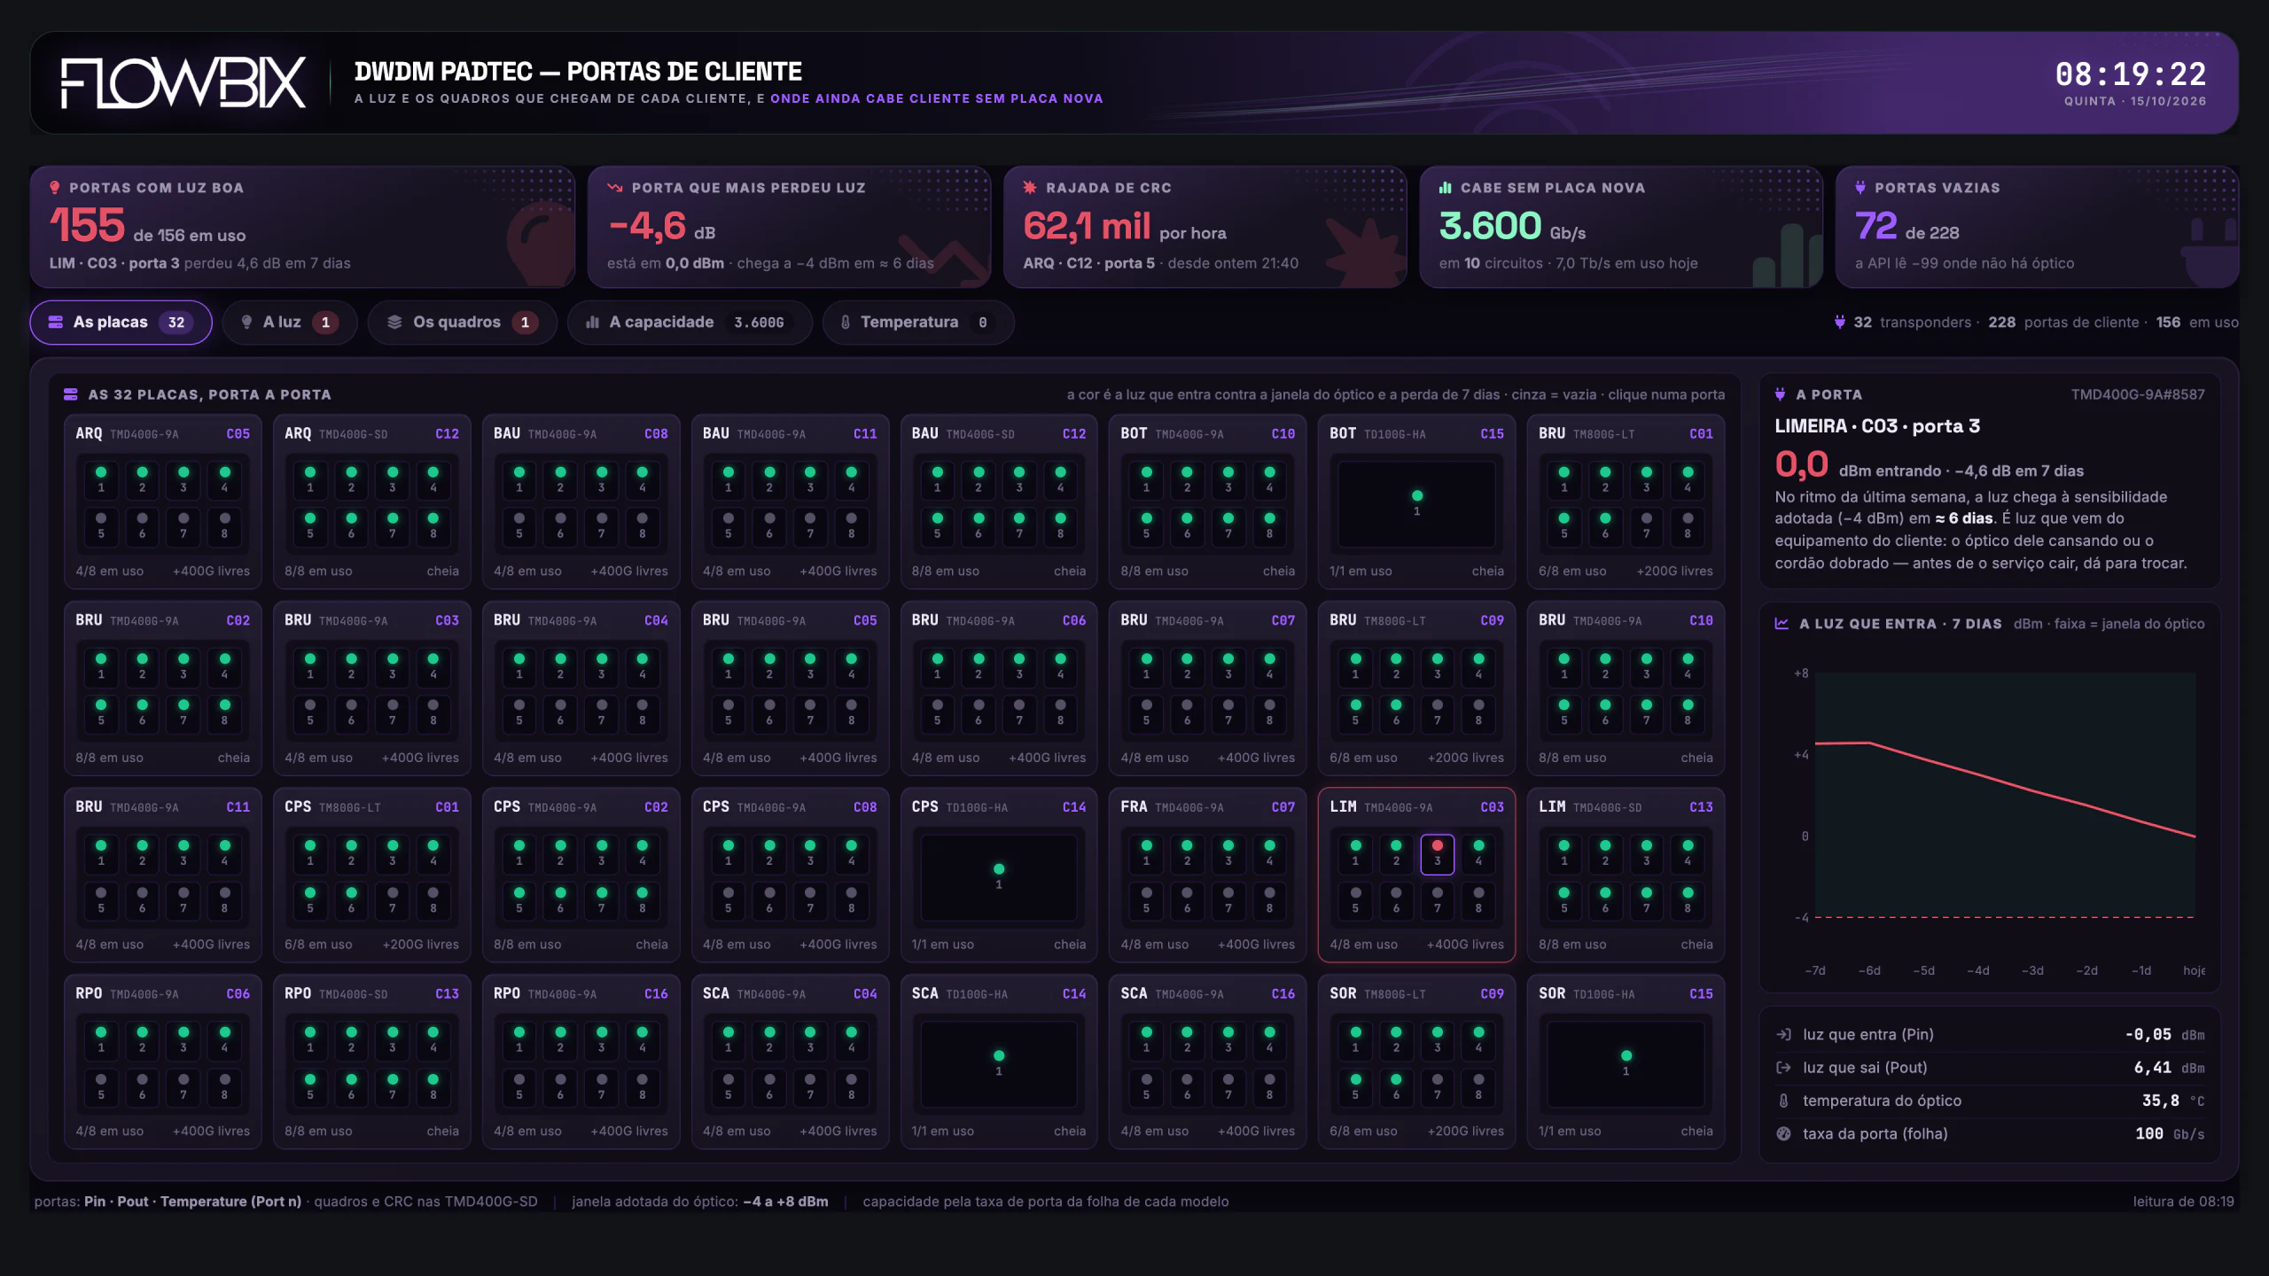2269x1276 pixels.
Task: Click the TMD400G-9A#8587 identifier
Action: [x=2137, y=394]
